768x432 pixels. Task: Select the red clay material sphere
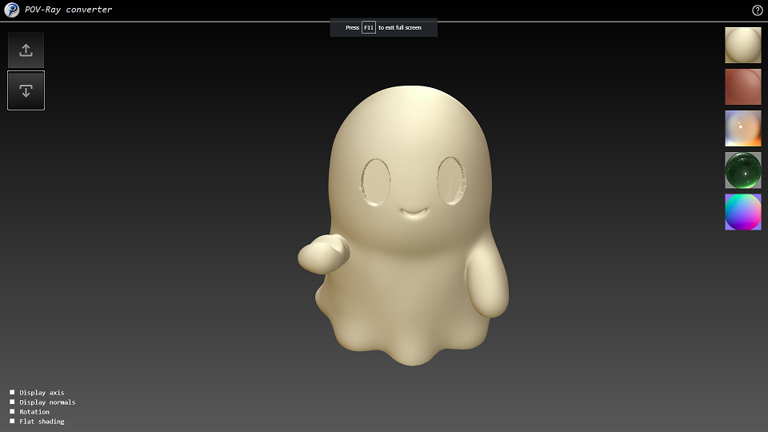(742, 86)
